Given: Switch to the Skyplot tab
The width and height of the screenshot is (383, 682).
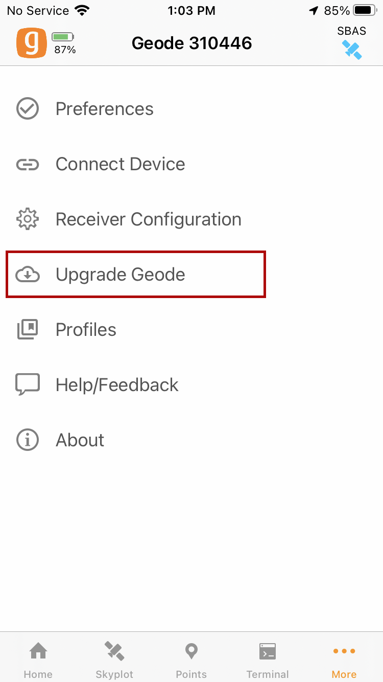Looking at the screenshot, I should (114, 660).
